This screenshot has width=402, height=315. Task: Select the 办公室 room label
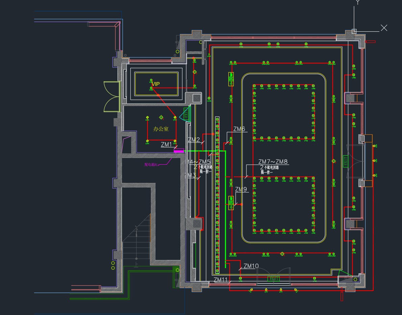[x=161, y=129]
